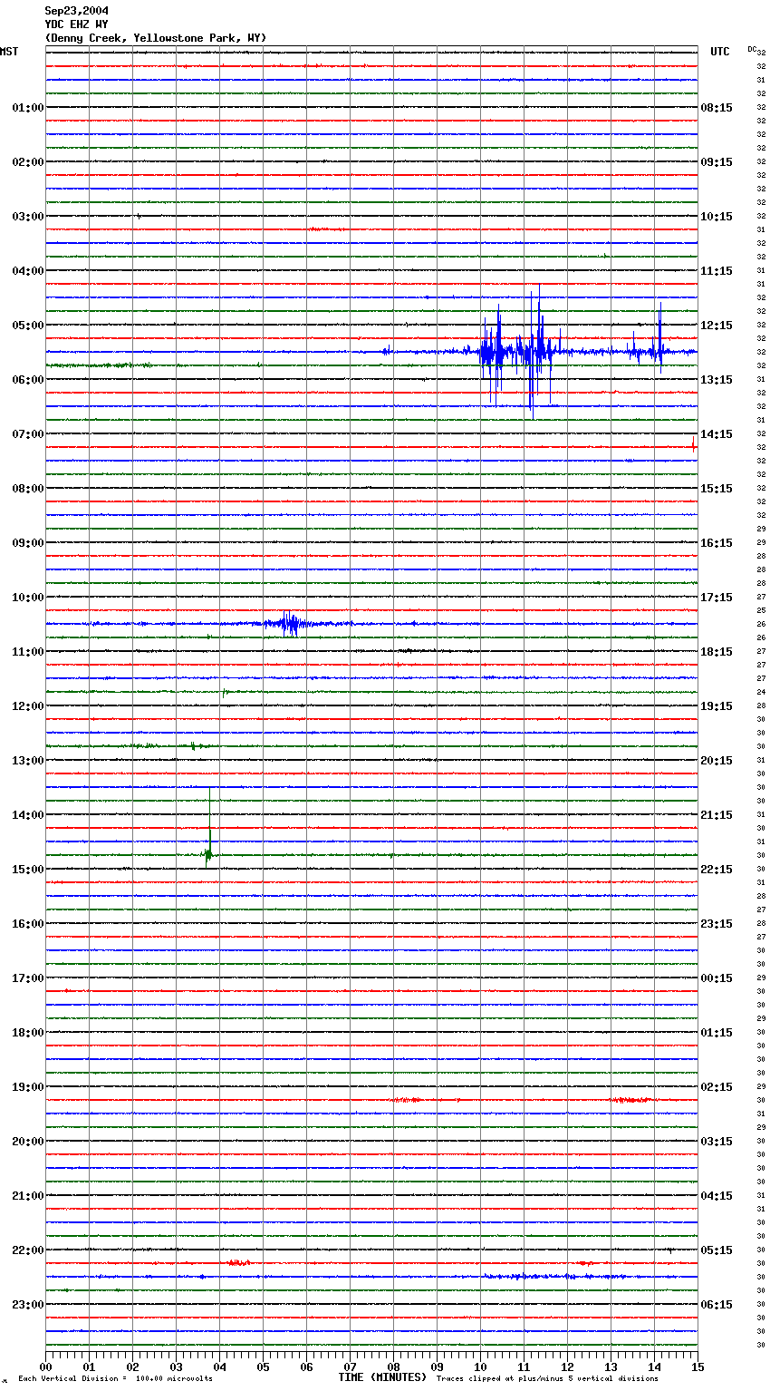
Task: Click the 10:15 UTC time label
Action: click(x=717, y=217)
